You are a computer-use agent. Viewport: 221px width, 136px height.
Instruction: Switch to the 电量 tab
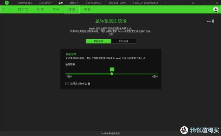87,9
